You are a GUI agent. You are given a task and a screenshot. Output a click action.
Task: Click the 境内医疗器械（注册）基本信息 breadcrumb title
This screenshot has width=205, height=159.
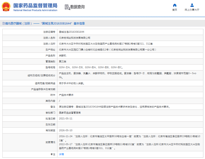(44, 23)
